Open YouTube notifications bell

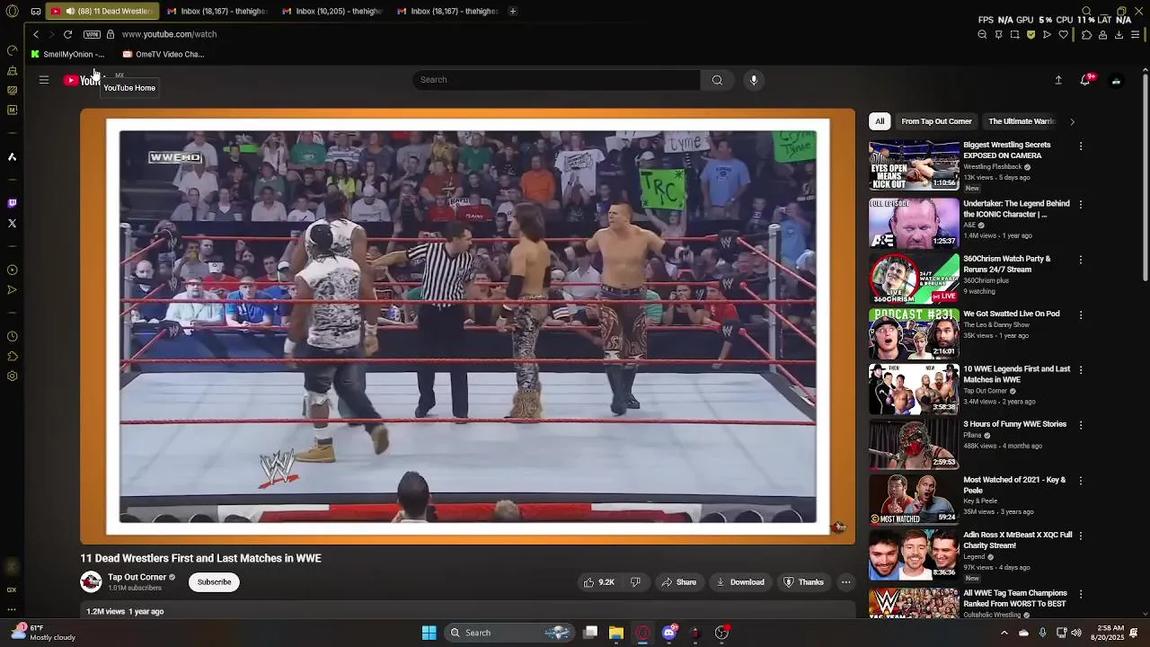(1085, 80)
